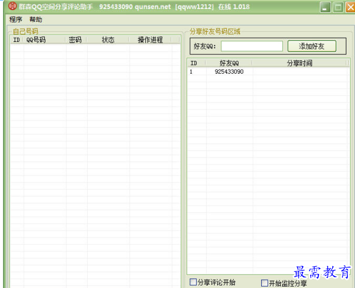
Task: Click the ID header in 自己号码 list
Action: click(17, 40)
